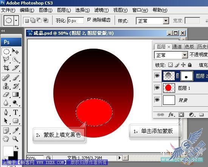Switch to the 通道 tab

tap(177, 46)
